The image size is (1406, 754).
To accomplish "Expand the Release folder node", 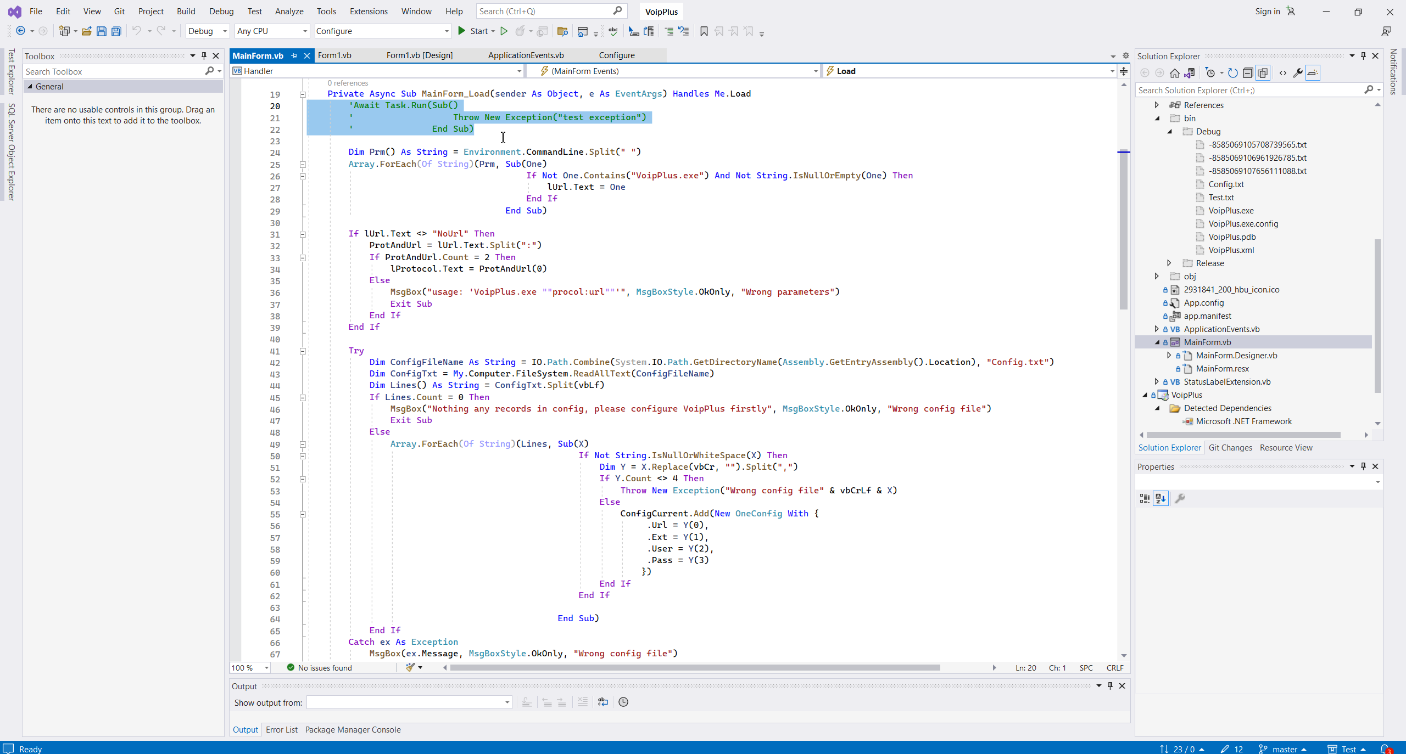I will [1169, 263].
